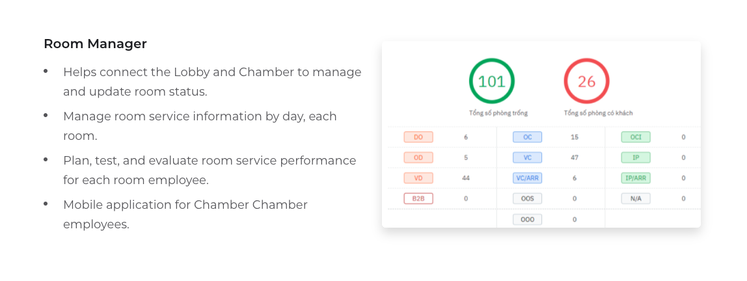Select the green OCI status badge

[636, 137]
